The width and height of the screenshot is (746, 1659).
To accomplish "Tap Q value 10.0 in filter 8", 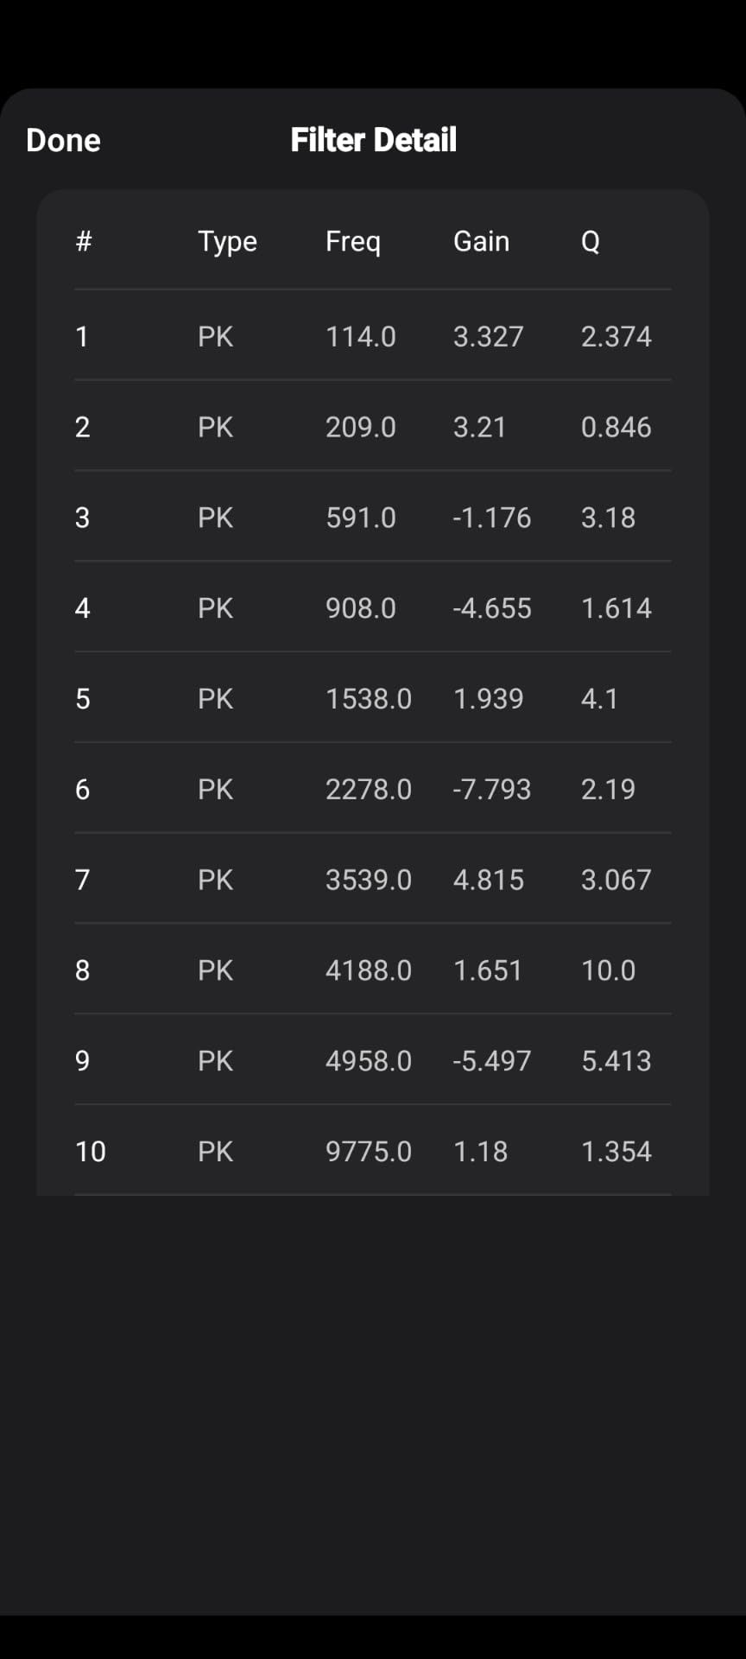I will tap(608, 970).
